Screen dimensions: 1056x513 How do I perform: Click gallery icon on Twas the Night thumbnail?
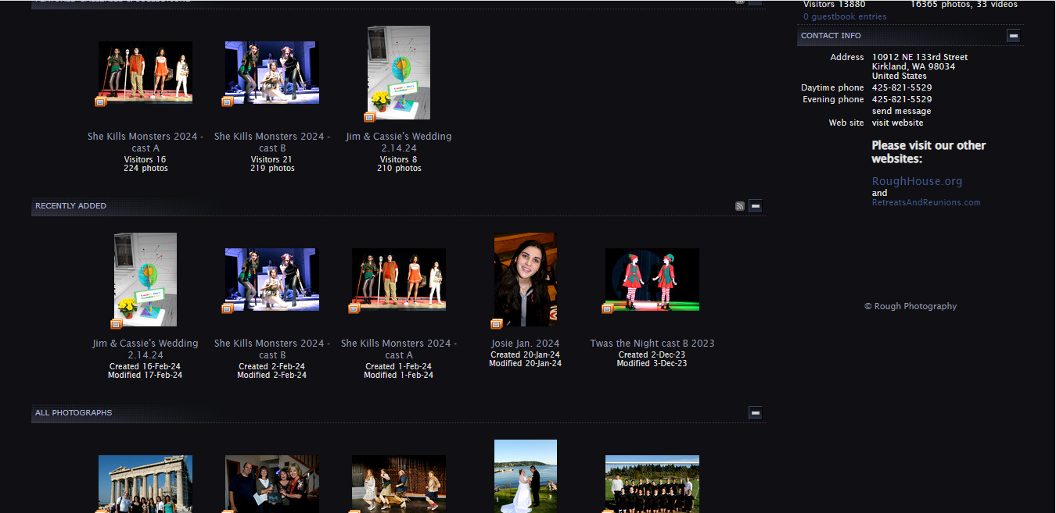(x=607, y=308)
